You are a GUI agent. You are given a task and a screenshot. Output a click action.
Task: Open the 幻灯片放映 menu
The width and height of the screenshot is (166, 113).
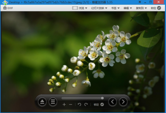click(98, 8)
